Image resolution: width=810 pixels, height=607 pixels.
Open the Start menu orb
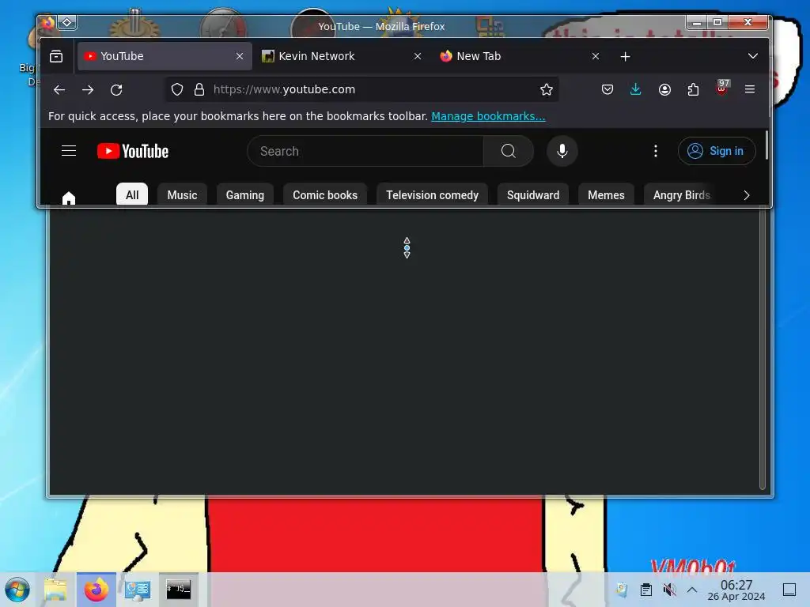click(x=17, y=590)
